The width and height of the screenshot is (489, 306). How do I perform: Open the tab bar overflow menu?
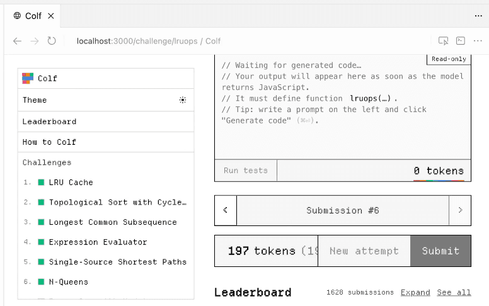pos(478,16)
